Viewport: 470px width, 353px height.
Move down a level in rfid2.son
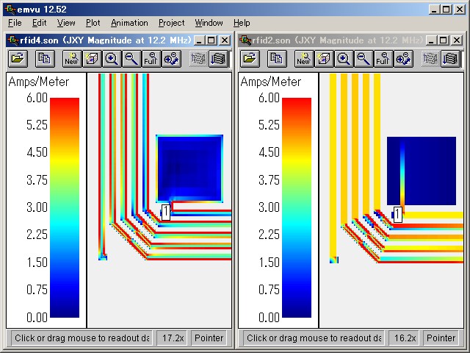pos(450,59)
